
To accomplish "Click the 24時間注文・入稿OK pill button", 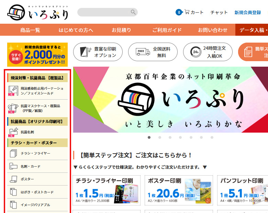I will pos(208,52).
